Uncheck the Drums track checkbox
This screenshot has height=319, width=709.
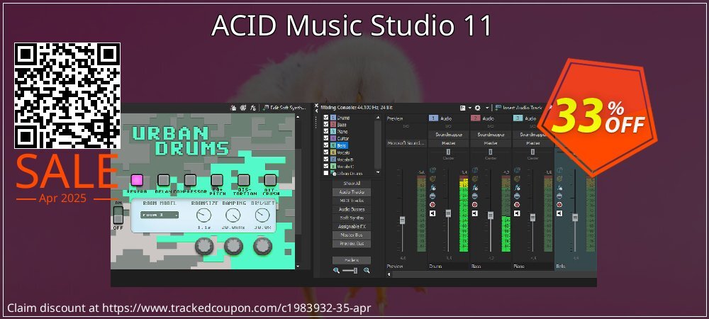tap(326, 118)
